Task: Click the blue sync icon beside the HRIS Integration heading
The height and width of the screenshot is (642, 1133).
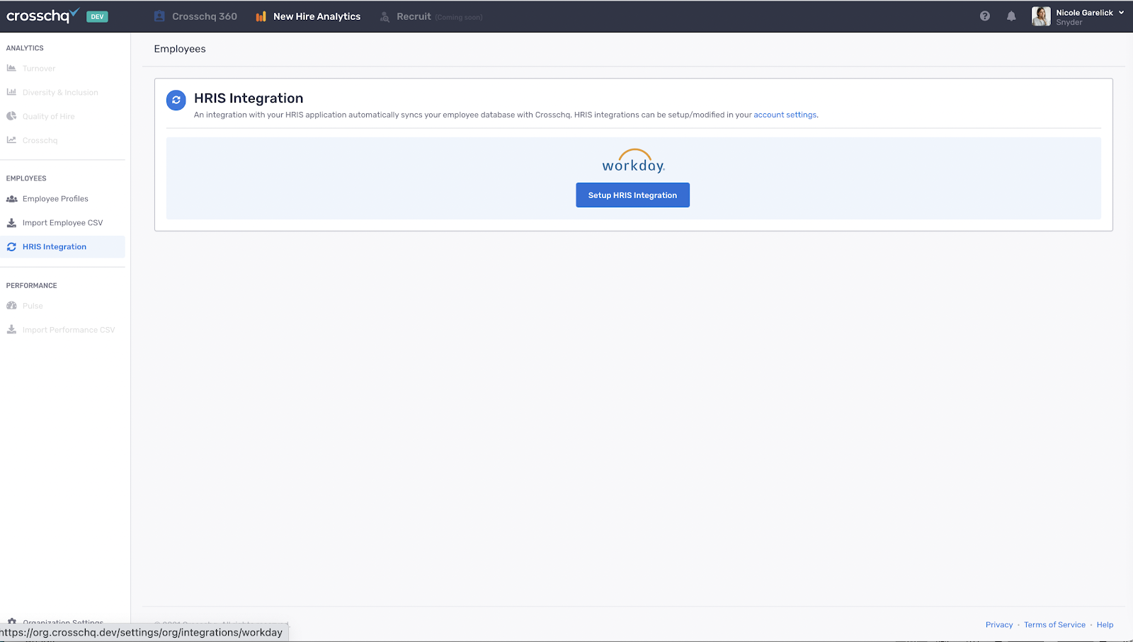Action: point(176,101)
